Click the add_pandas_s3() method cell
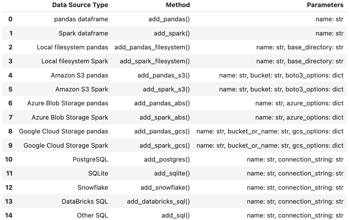The height and width of the screenshot is (220, 349). 164,75
